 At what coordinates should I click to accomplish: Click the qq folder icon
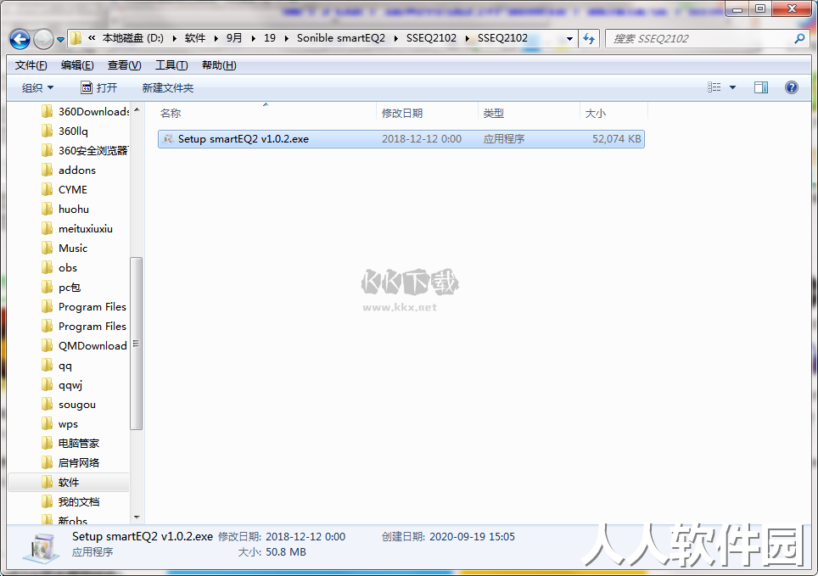click(x=47, y=366)
